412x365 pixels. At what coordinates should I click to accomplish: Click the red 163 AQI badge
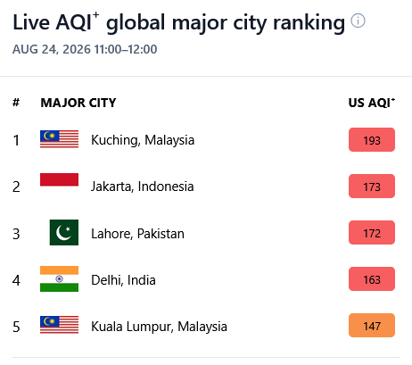click(372, 279)
